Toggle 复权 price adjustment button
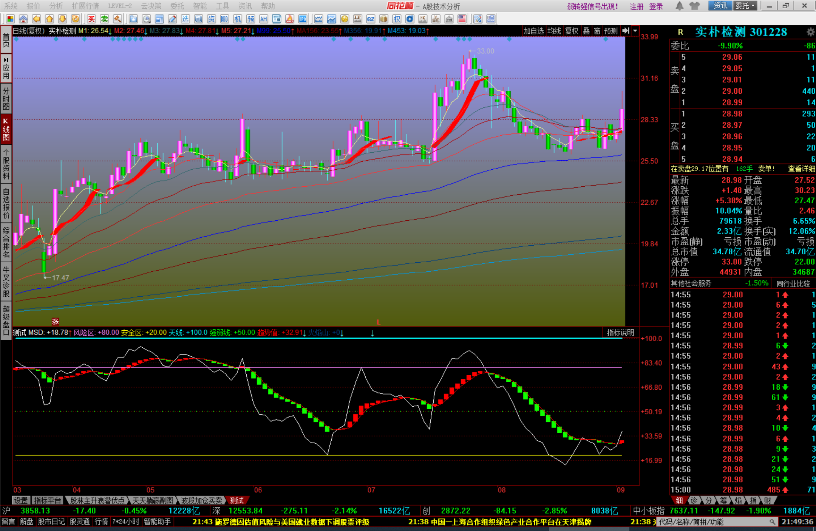The height and width of the screenshot is (531, 816). (x=572, y=31)
